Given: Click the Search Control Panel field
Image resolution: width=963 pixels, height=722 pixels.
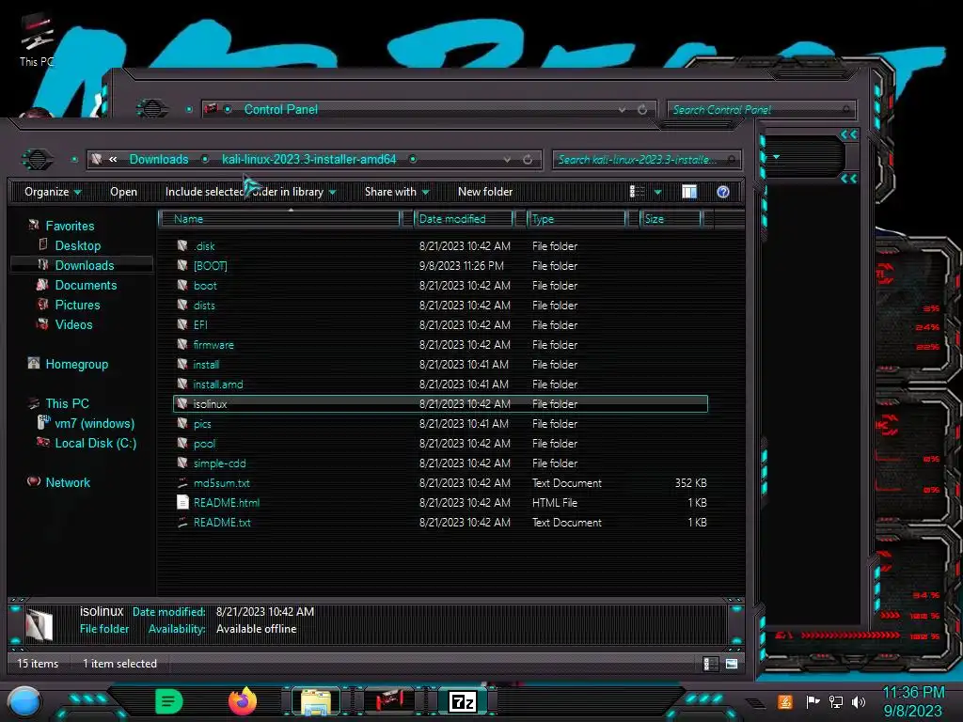Looking at the screenshot, I should pos(760,109).
